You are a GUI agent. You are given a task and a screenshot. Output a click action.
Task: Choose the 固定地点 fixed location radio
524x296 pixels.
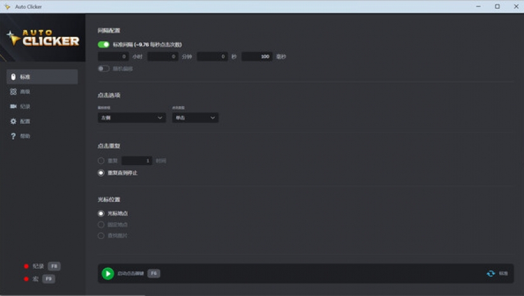pyautogui.click(x=101, y=225)
